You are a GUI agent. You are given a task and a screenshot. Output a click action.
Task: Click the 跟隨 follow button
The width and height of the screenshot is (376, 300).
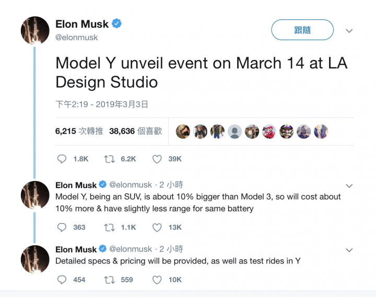(302, 30)
